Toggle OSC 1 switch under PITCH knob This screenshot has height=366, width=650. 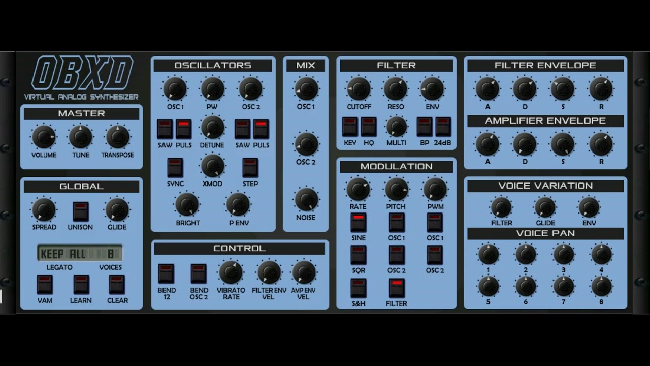click(397, 223)
